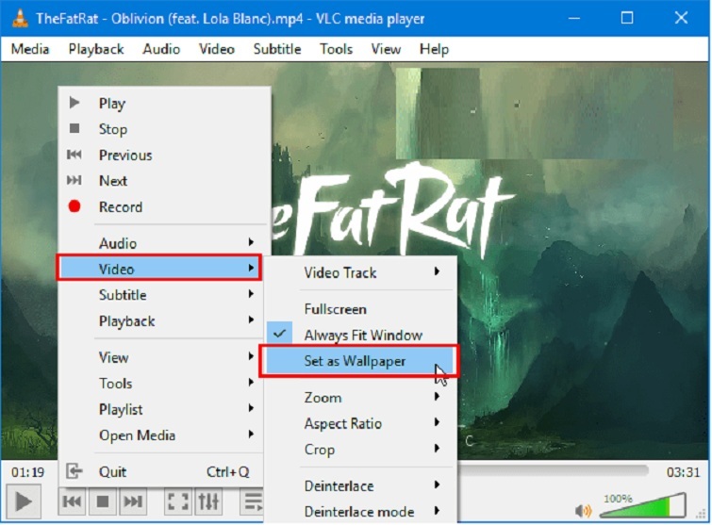Toggle fullscreen using the toolbar icon
The height and width of the screenshot is (525, 712).
coord(177,501)
